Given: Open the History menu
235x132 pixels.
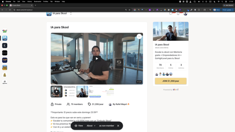Looking at the screenshot, I should (x=29, y=2).
